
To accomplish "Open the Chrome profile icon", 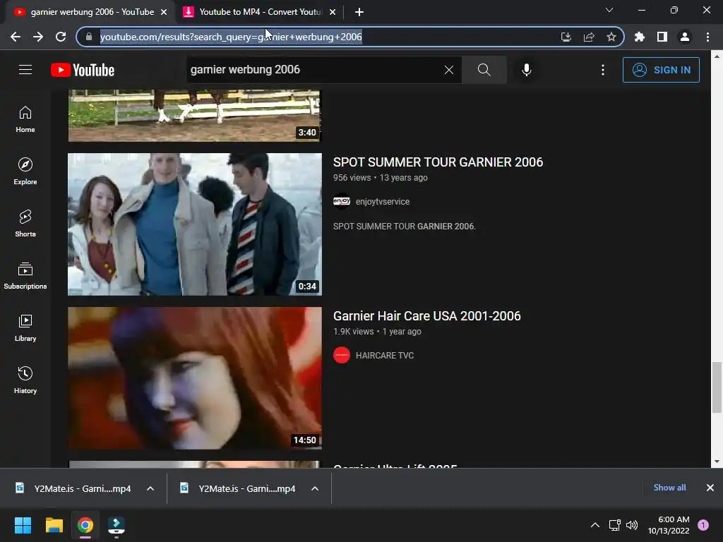I will pos(684,37).
